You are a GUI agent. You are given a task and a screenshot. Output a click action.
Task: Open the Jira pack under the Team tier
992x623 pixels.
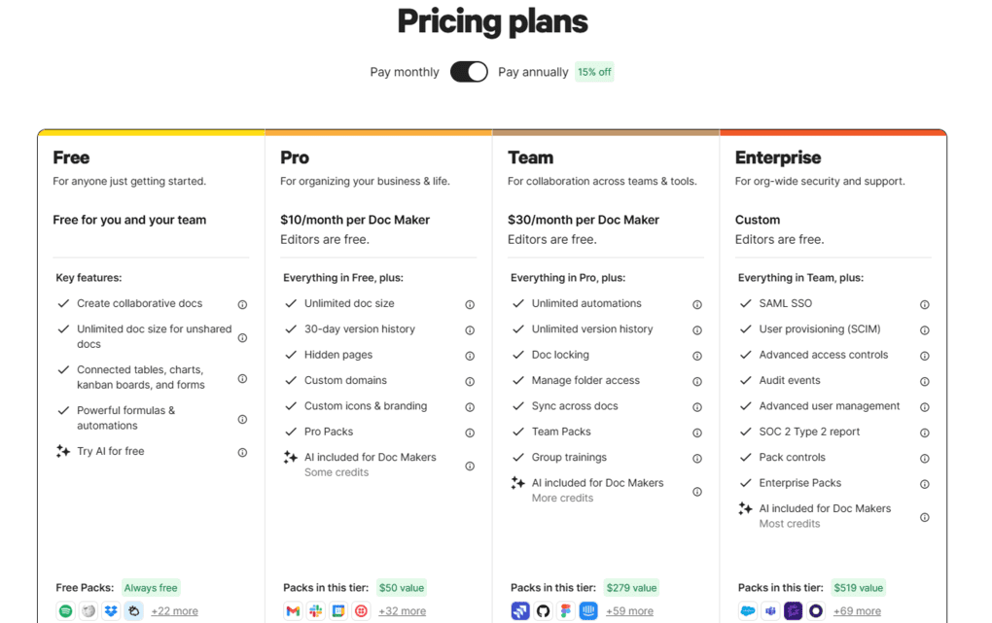point(521,610)
